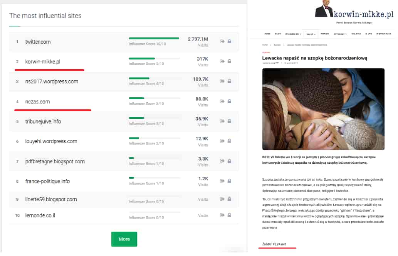Click the exit-arrow icon beside ns2017.wordpress.com
Image resolution: width=398 pixels, height=256 pixels.
point(222,81)
